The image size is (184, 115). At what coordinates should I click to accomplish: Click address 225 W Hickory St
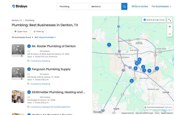[48, 54]
